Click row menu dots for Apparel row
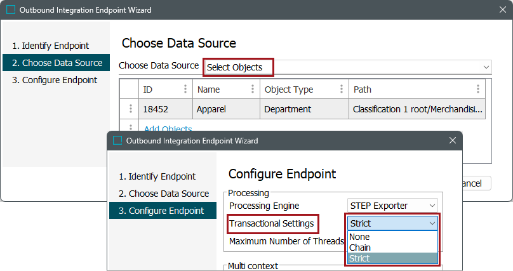 click(130, 109)
